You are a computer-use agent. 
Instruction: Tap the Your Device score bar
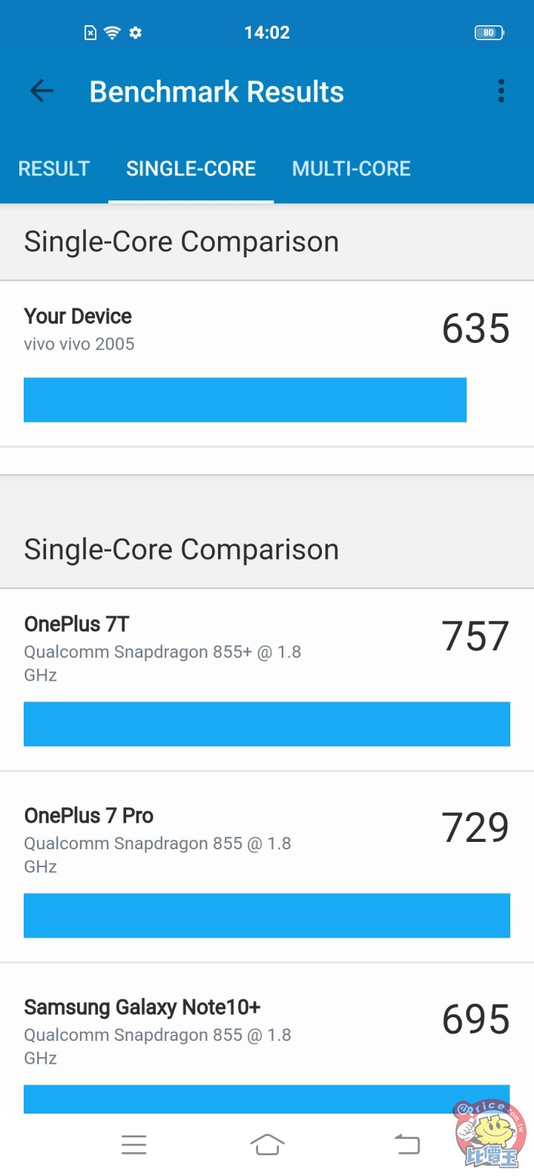click(245, 400)
